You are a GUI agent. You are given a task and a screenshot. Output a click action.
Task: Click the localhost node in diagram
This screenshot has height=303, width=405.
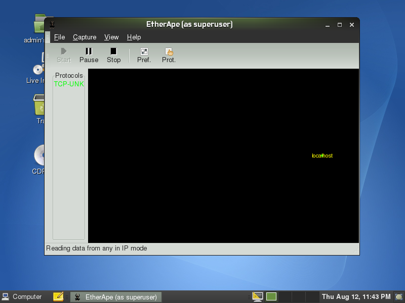[x=322, y=156]
